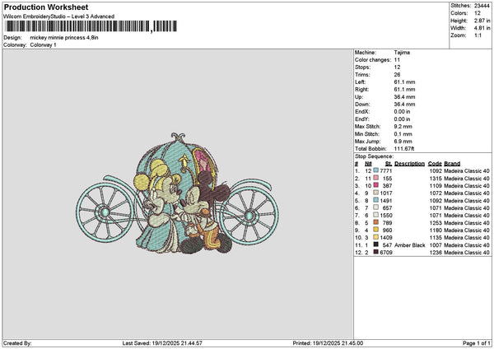
Task: Select the gold swatch for 960 stitches
Action: [376, 230]
